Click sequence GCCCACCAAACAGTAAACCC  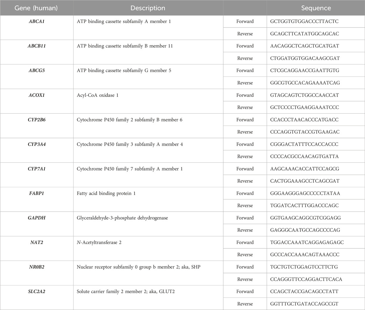(x=305, y=255)
